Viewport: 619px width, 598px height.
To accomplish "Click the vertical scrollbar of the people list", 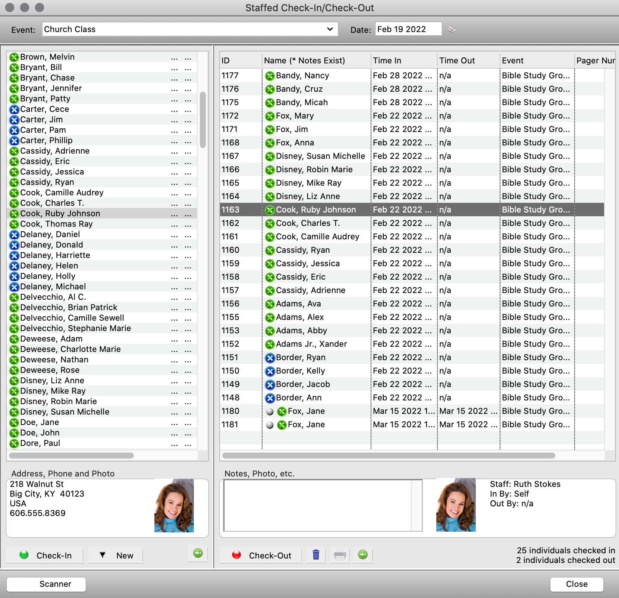I will click(x=203, y=119).
